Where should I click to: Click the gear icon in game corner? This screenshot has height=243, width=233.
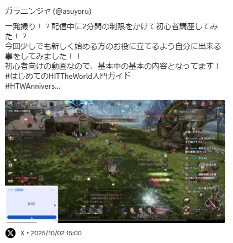(219, 217)
